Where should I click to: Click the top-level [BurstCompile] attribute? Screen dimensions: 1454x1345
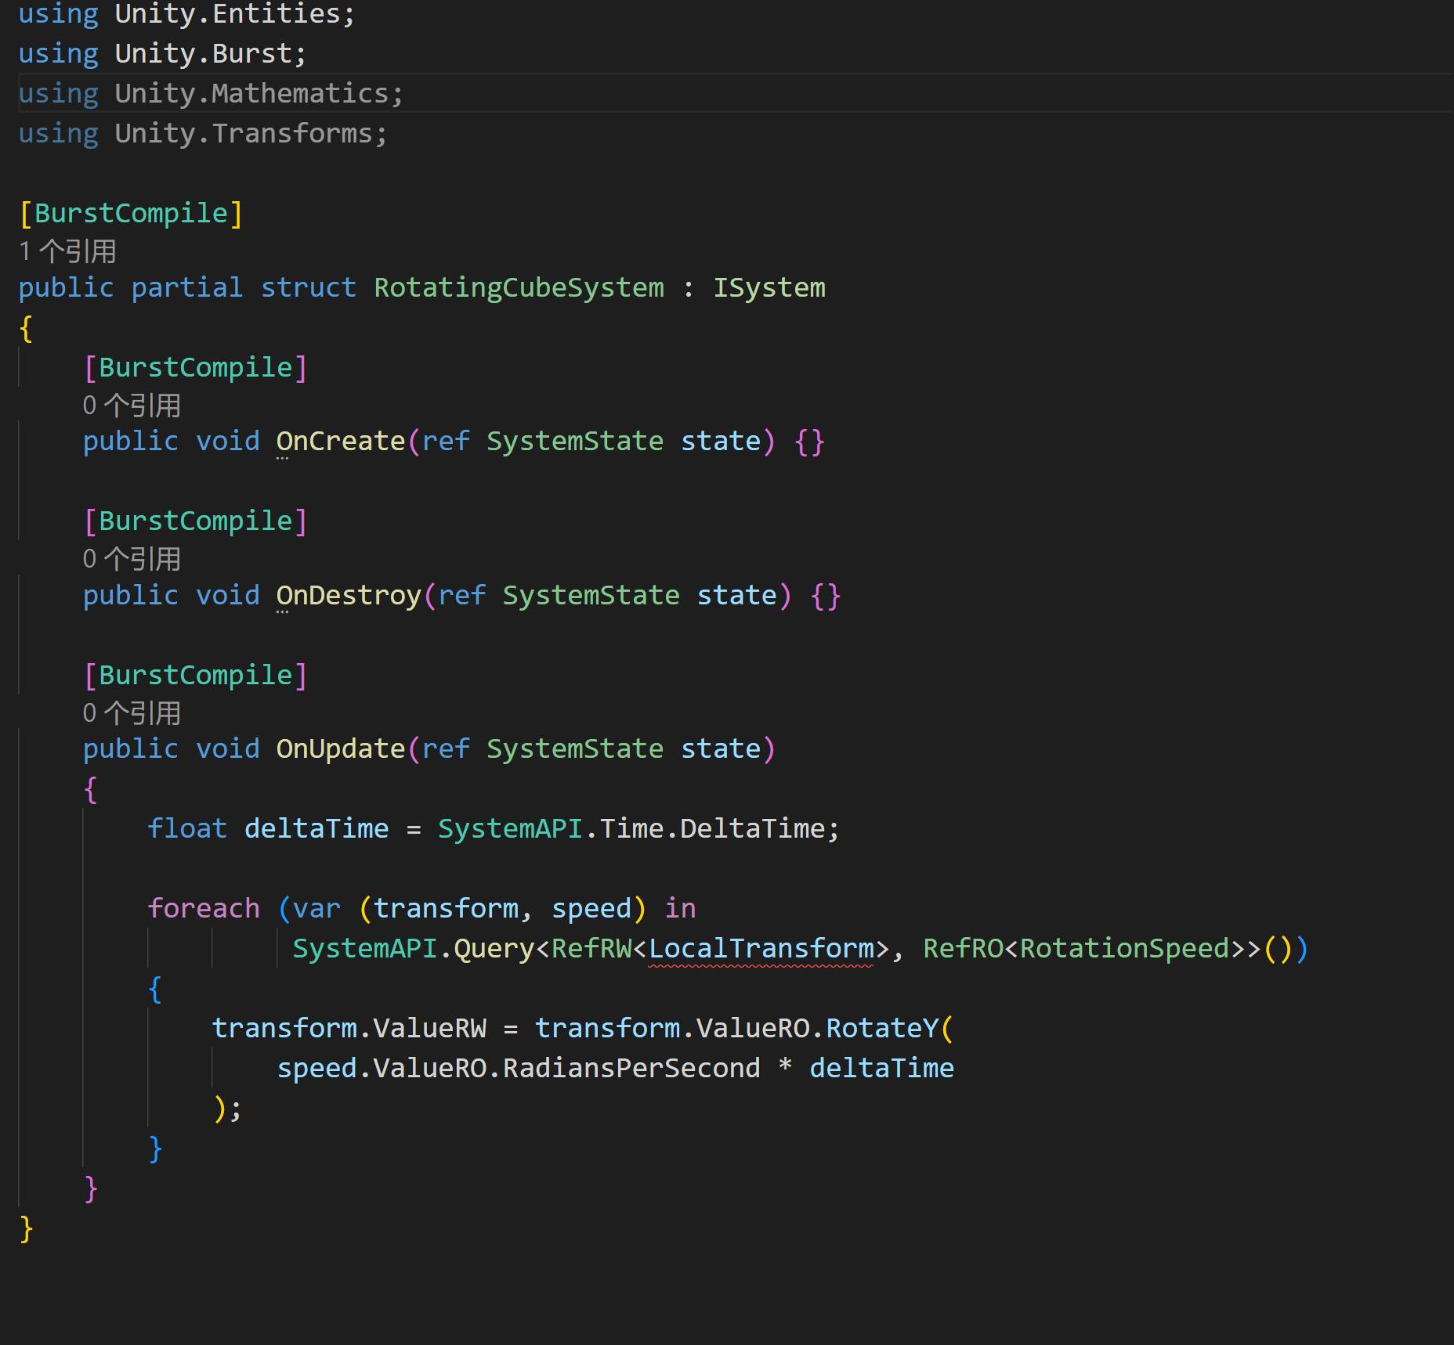click(x=132, y=213)
